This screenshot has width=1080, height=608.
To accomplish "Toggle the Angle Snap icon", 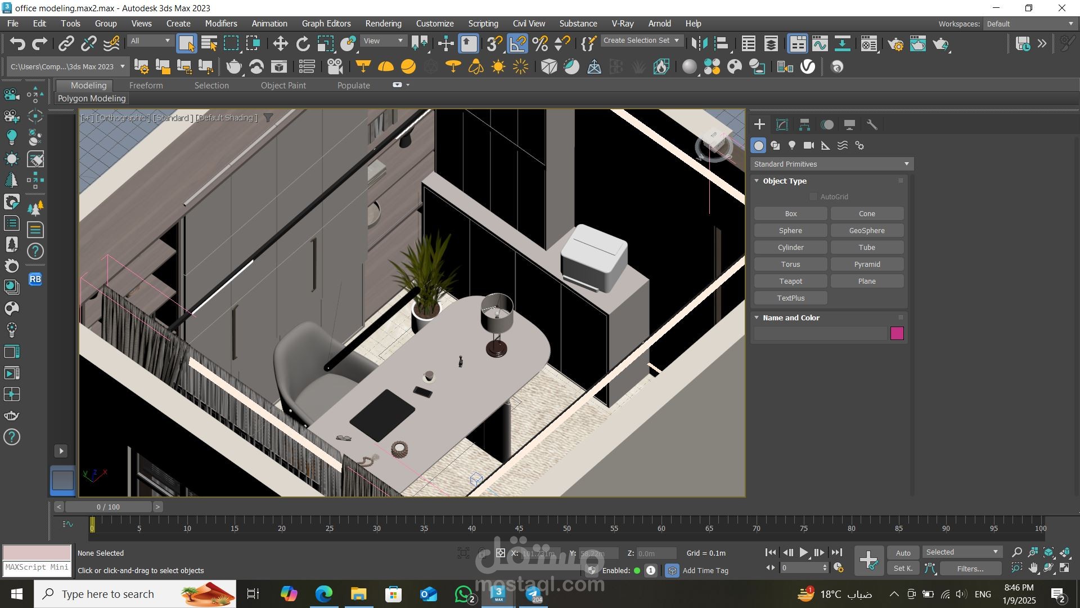I will click(x=517, y=43).
